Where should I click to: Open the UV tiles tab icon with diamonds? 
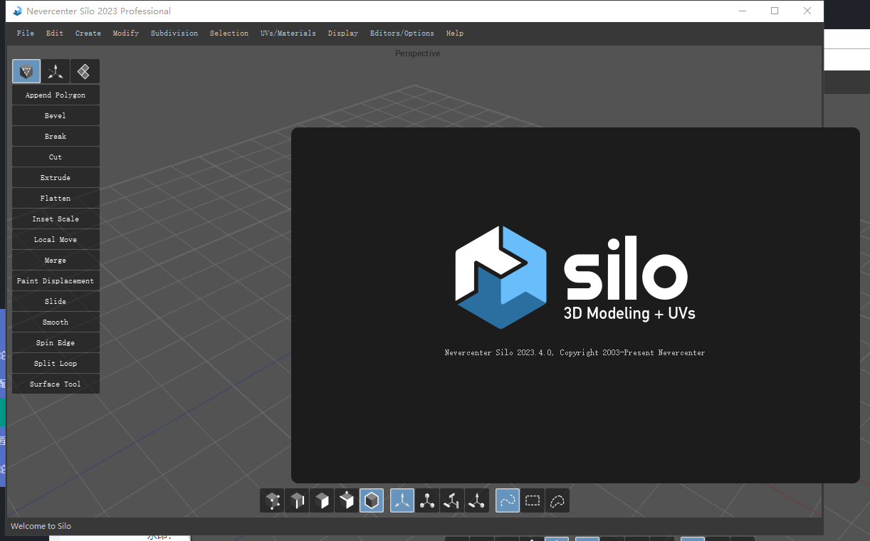[x=85, y=71]
